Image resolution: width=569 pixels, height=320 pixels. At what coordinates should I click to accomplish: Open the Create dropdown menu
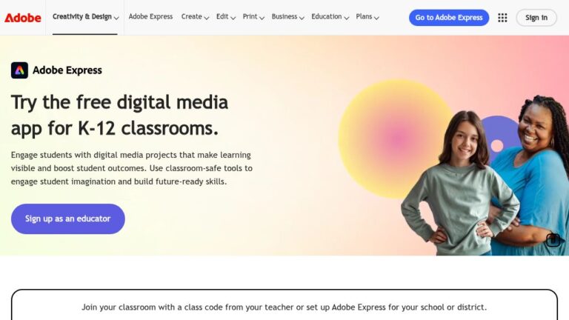click(x=195, y=17)
